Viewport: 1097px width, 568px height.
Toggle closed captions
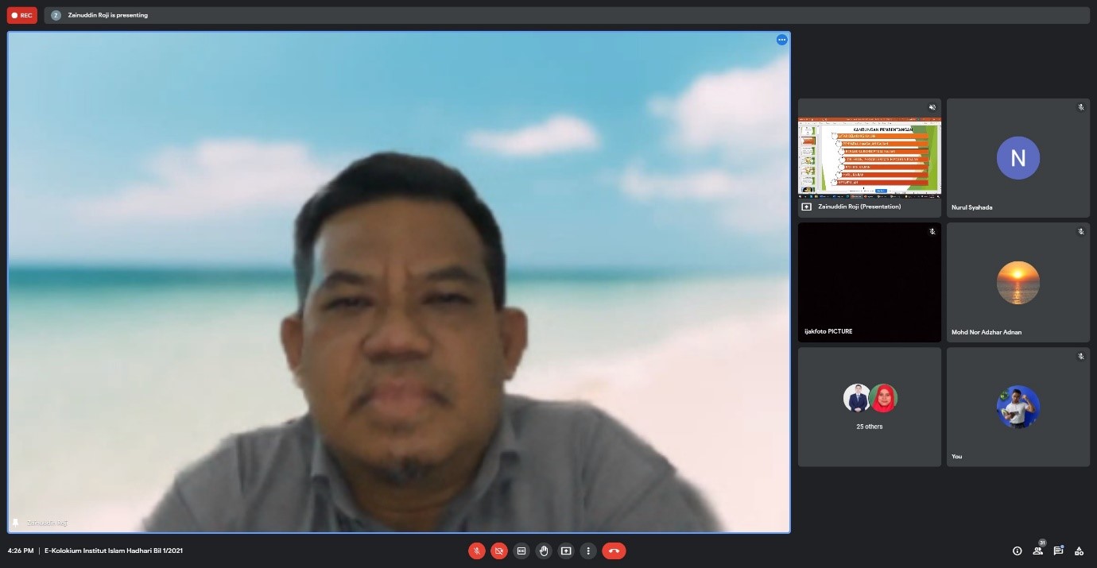[x=521, y=551]
